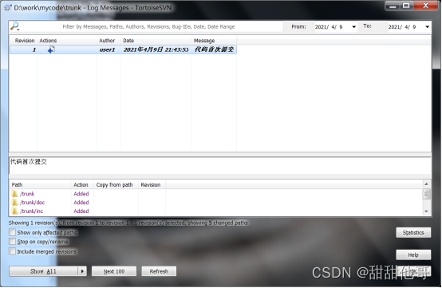
Task: Click the Copy from path column header
Action: coord(116,185)
